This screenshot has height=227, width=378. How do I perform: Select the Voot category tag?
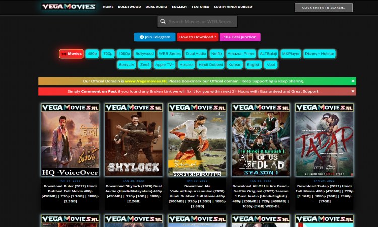[x=271, y=65]
